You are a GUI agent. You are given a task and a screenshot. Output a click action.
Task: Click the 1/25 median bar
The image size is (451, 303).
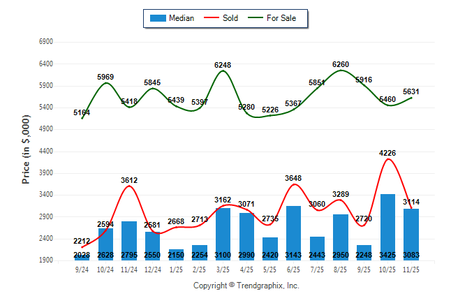[177, 254]
